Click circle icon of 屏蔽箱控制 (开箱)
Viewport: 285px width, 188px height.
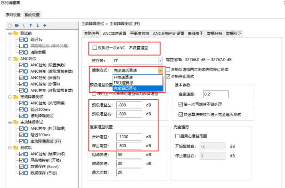click(x=26, y=160)
